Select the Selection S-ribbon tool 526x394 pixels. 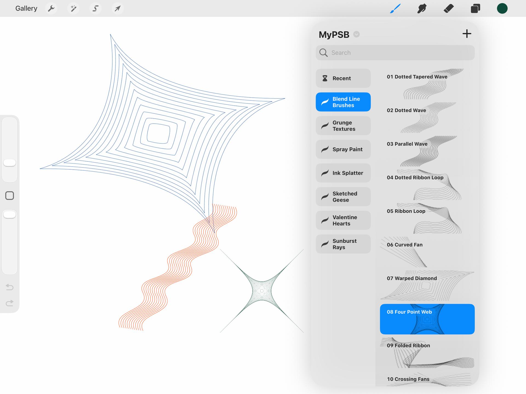(95, 8)
